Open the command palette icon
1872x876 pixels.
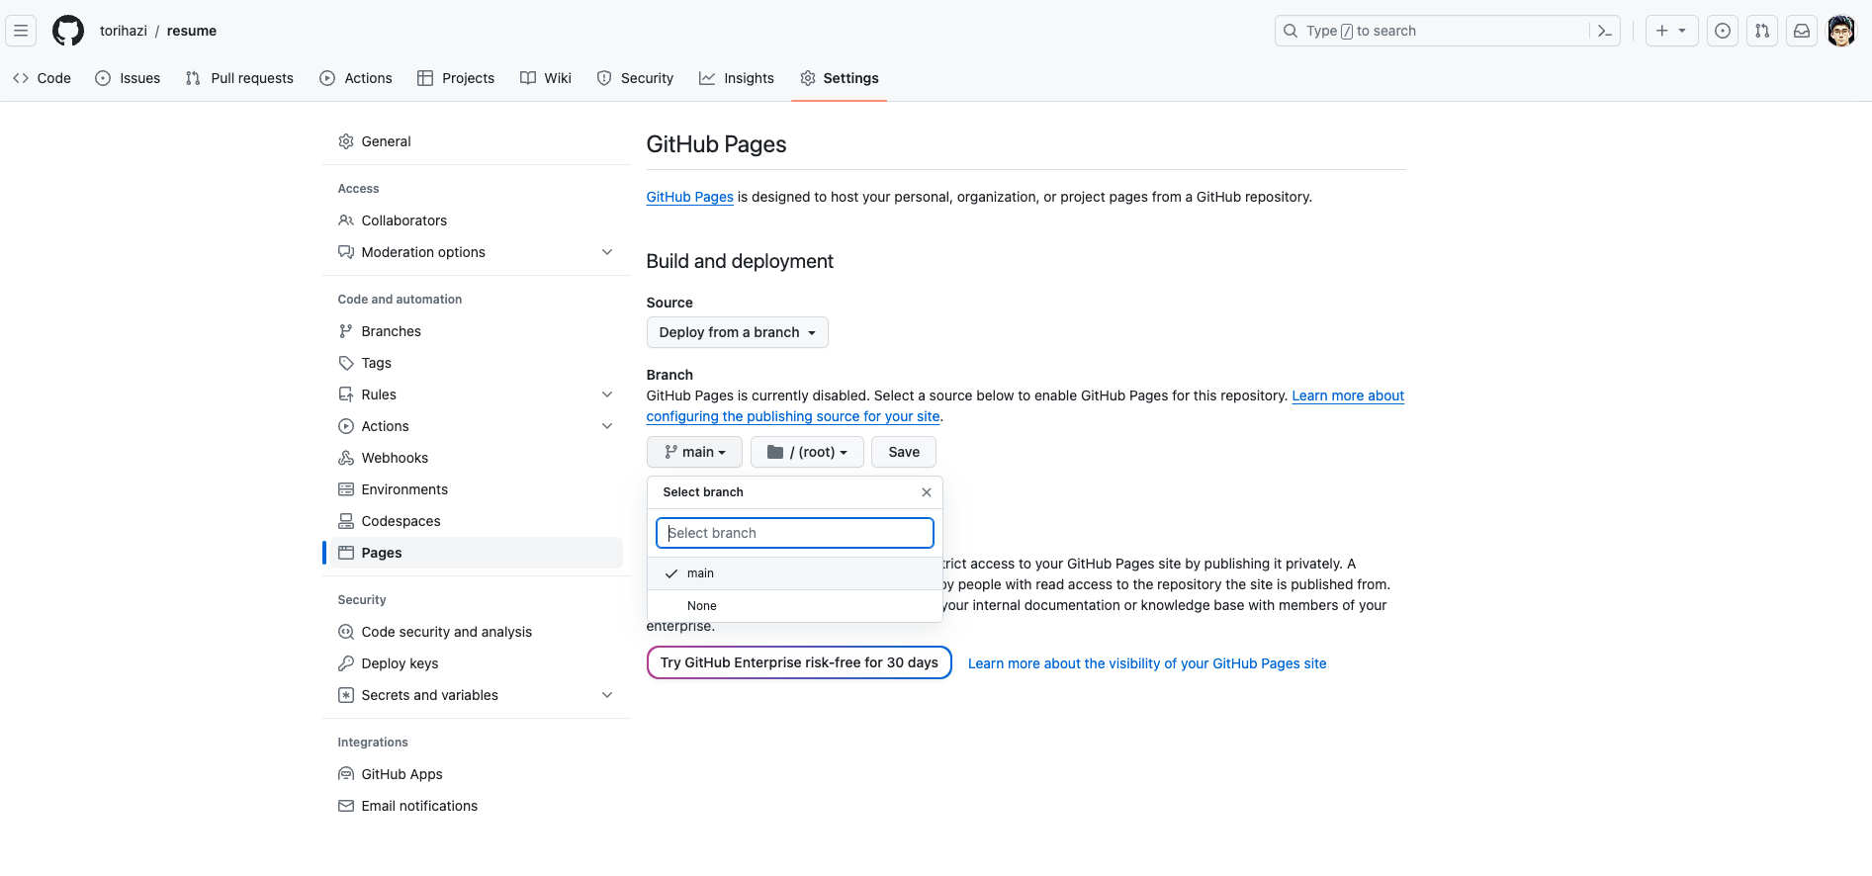pyautogui.click(x=1604, y=31)
